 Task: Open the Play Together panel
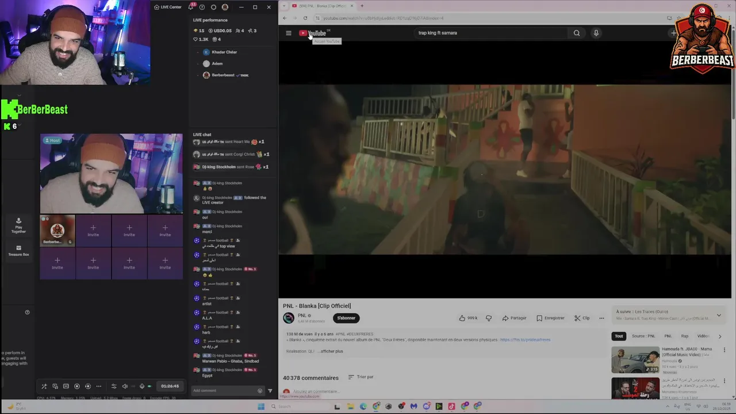coord(18,225)
